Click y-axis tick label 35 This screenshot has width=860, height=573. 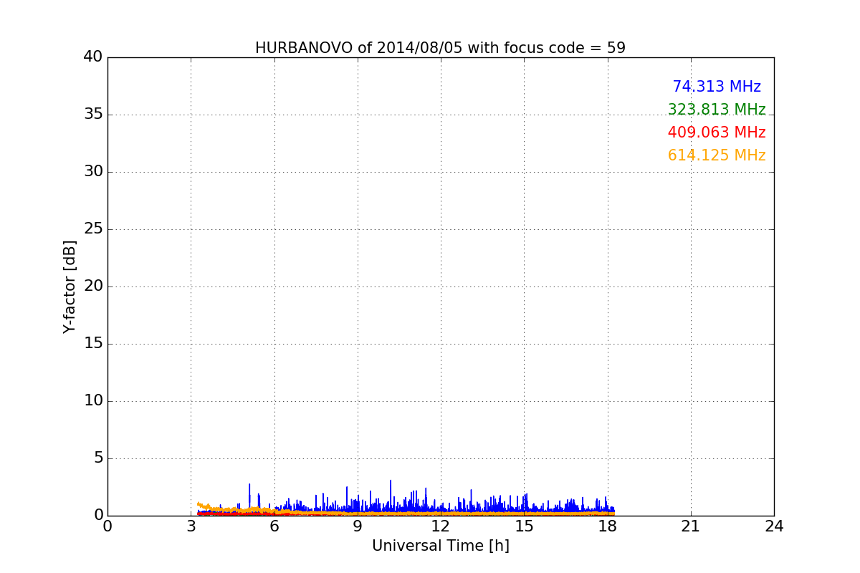(x=93, y=115)
